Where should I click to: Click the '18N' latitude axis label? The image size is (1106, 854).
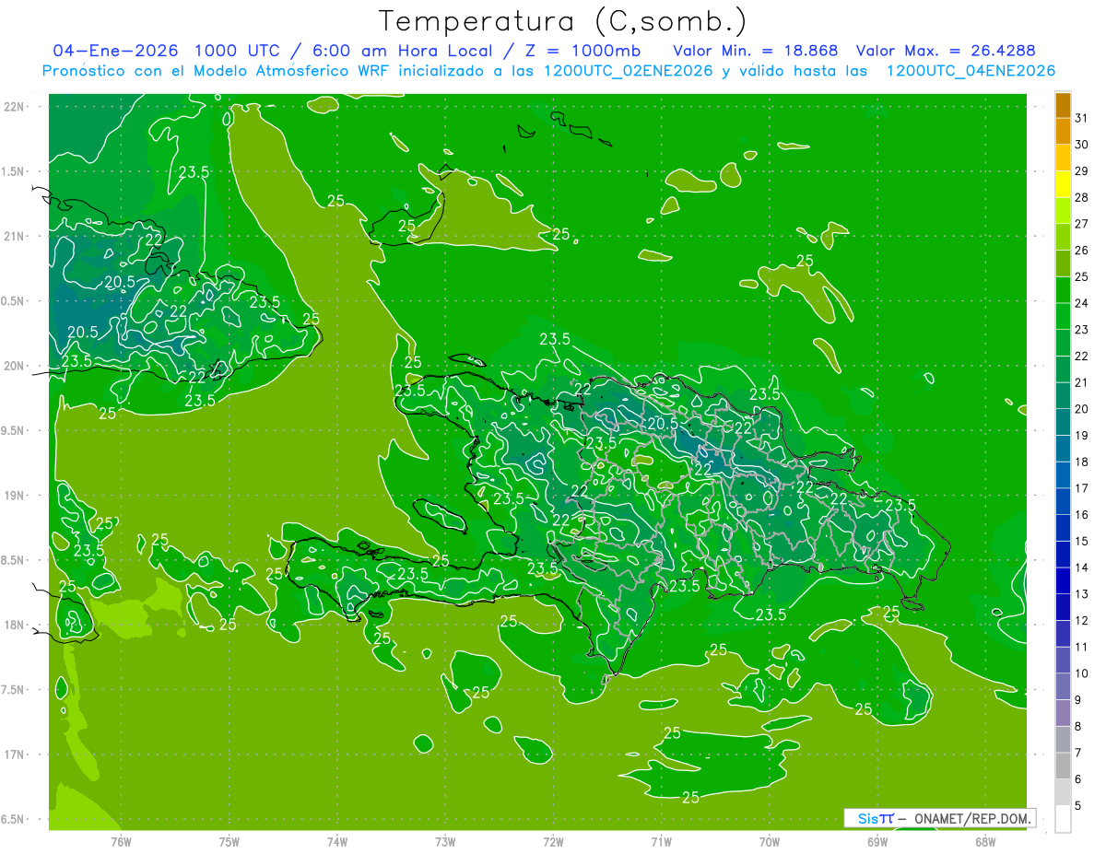click(x=14, y=625)
